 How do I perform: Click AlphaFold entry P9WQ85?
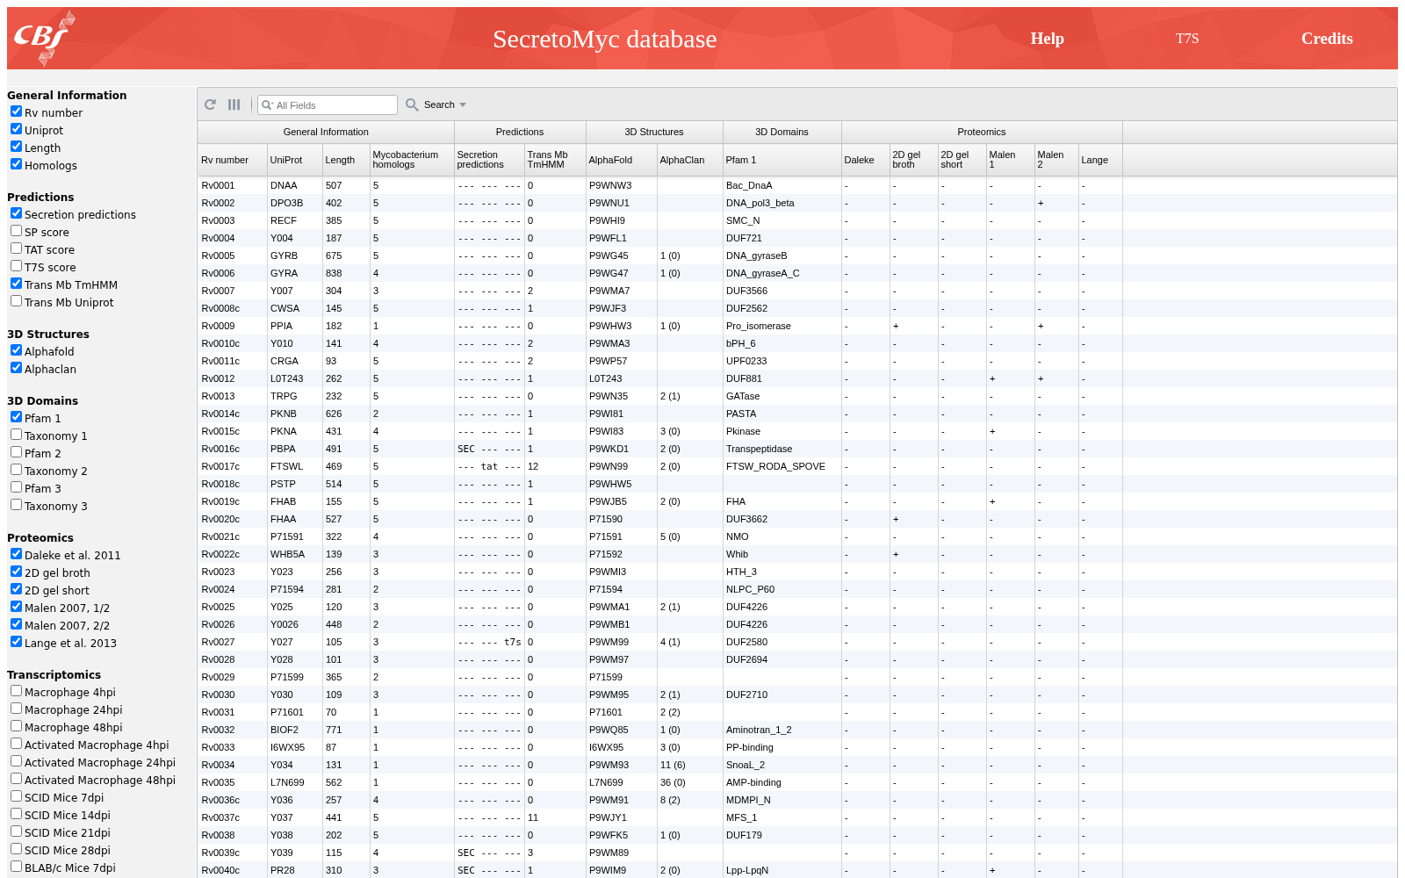(x=621, y=730)
